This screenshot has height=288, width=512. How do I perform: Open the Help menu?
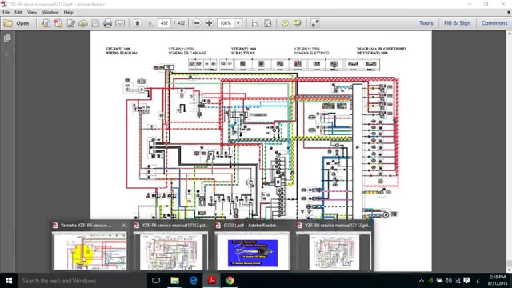[x=68, y=12]
